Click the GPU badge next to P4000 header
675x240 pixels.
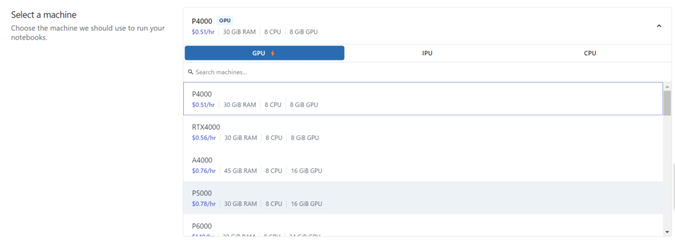pos(225,20)
